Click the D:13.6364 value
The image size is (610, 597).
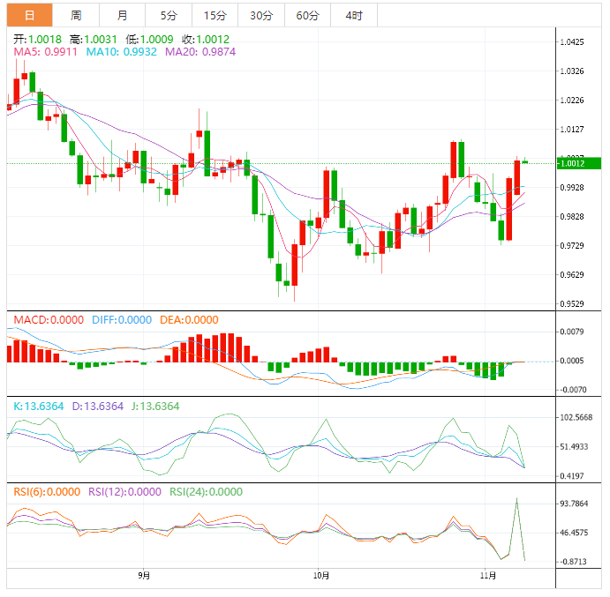click(x=98, y=407)
